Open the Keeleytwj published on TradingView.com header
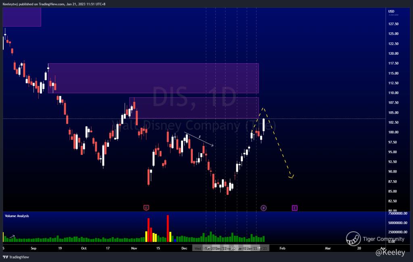This screenshot has height=262, width=413. (54, 4)
